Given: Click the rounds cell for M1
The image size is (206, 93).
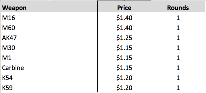Looking at the screenshot, I should pyautogui.click(x=178, y=57).
